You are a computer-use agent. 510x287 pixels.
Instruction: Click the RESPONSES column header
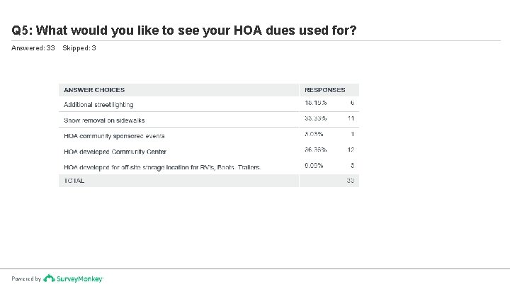(x=324, y=90)
